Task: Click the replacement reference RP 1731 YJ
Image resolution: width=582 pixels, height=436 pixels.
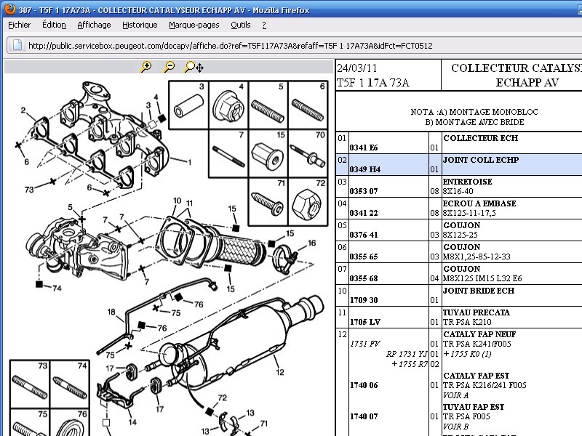Action: pos(407,354)
